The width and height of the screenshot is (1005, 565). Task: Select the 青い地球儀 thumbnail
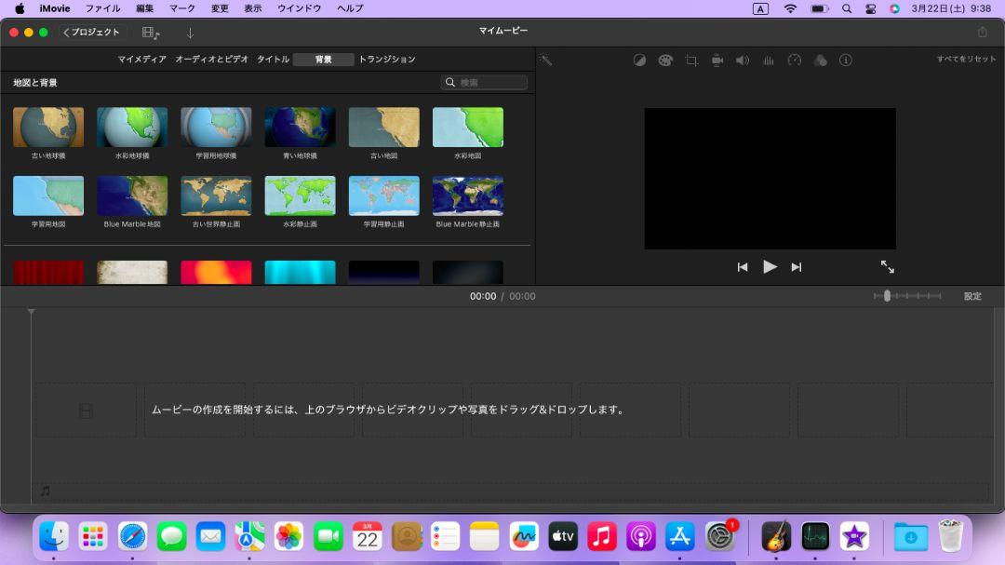(x=300, y=127)
